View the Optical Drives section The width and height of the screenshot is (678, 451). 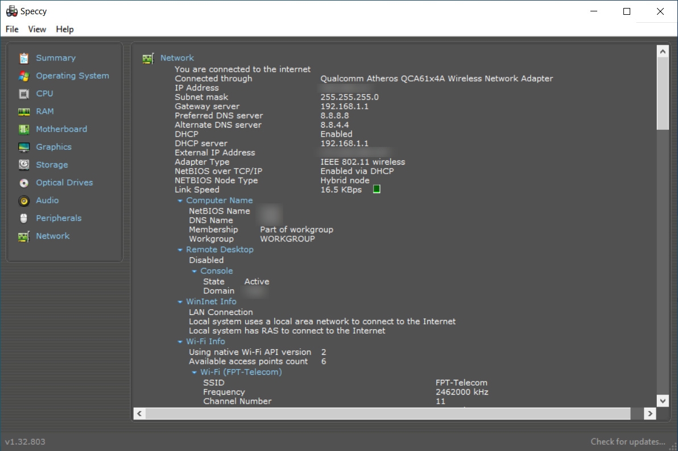click(x=64, y=183)
